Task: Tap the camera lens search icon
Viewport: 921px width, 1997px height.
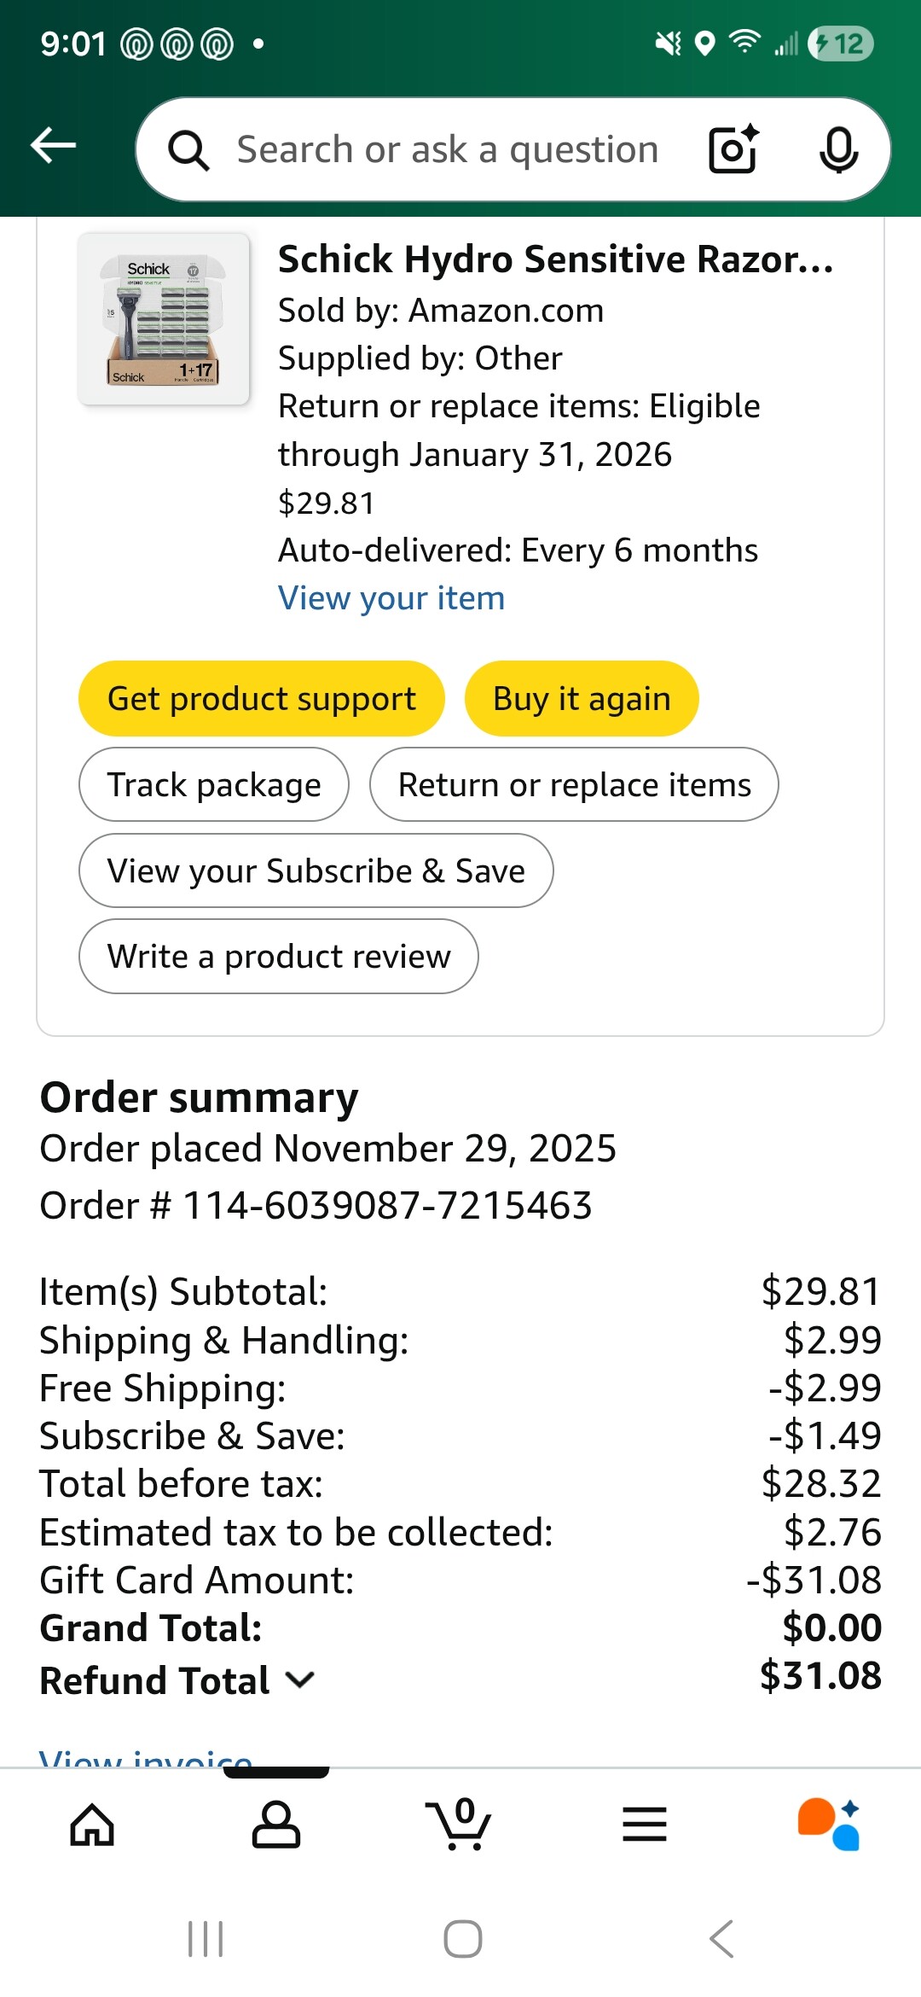Action: pyautogui.click(x=733, y=149)
